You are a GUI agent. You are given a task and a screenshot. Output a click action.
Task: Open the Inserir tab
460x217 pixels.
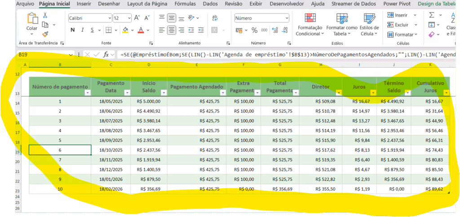point(84,4)
